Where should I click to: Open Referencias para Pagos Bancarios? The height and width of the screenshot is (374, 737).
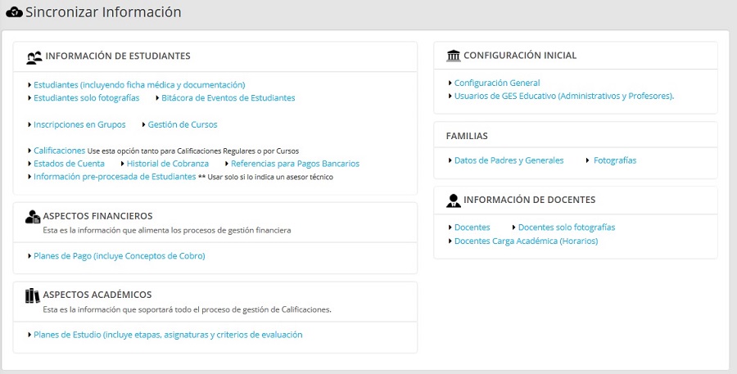[x=296, y=164]
